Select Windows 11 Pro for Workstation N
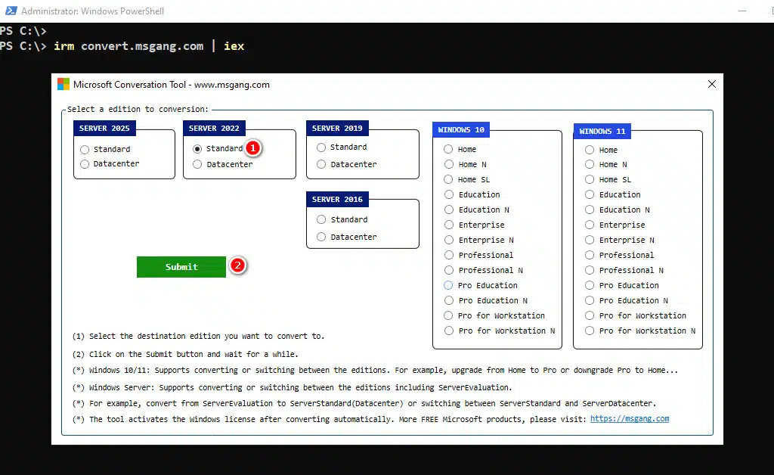 (x=590, y=331)
